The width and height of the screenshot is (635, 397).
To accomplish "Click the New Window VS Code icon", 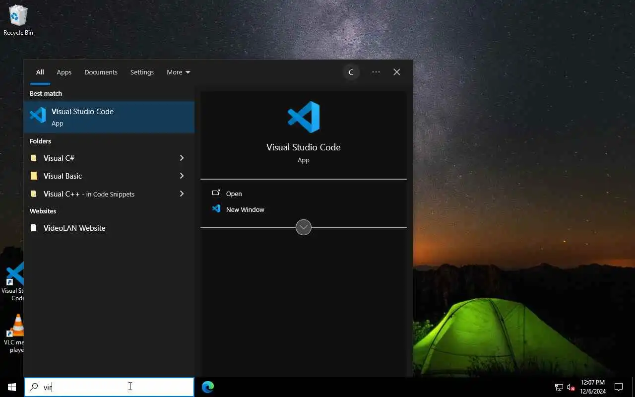I will click(216, 209).
